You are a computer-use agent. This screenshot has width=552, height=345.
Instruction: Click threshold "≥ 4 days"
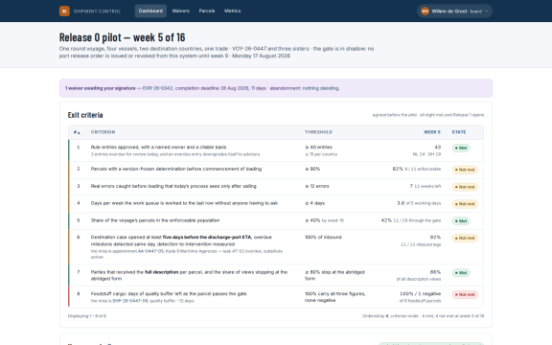click(x=314, y=203)
